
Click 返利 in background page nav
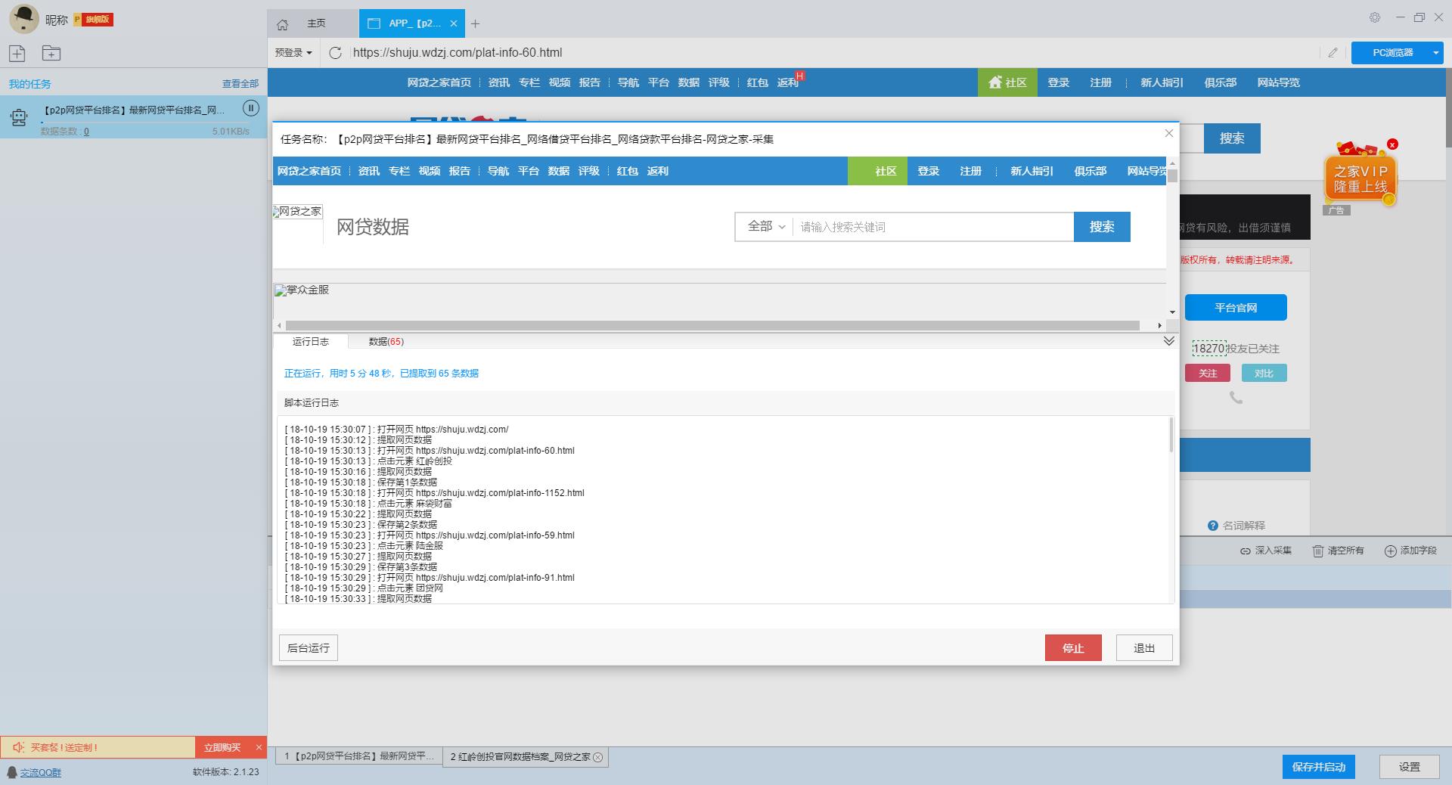[x=787, y=82]
